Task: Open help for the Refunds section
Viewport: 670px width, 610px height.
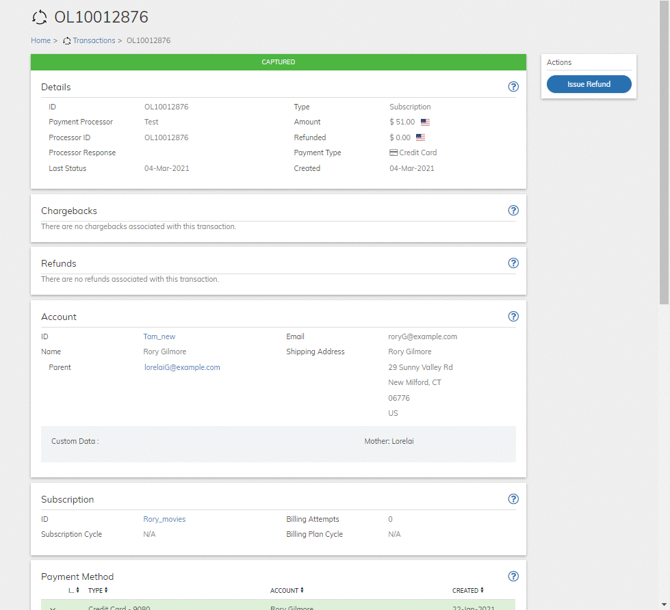Action: point(513,263)
